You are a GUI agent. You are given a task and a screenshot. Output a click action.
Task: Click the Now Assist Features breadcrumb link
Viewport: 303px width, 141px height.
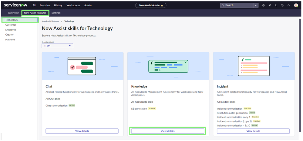pos(50,21)
